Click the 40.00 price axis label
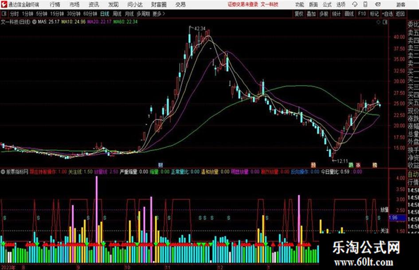The height and width of the screenshot is (270, 419). (x=399, y=37)
